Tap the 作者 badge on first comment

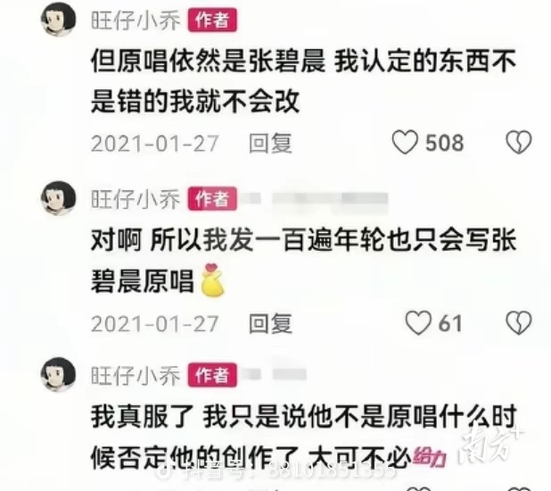point(212,20)
